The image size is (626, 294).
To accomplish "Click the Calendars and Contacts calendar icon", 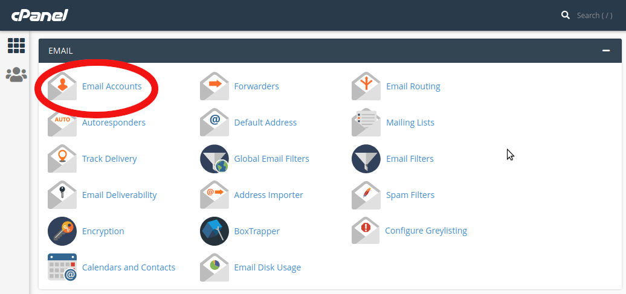I will pos(62,267).
